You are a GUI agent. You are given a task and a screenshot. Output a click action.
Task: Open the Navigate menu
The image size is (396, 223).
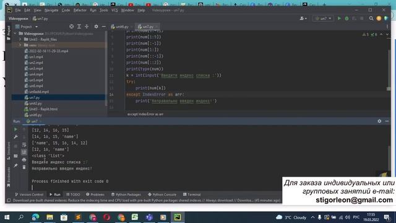[51, 10]
